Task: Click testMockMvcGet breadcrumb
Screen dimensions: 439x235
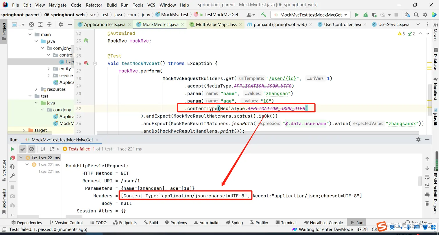Action: point(222,15)
